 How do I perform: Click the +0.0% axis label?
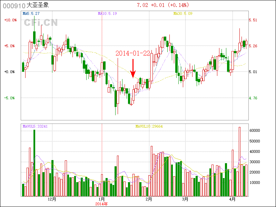[x=10, y=72]
